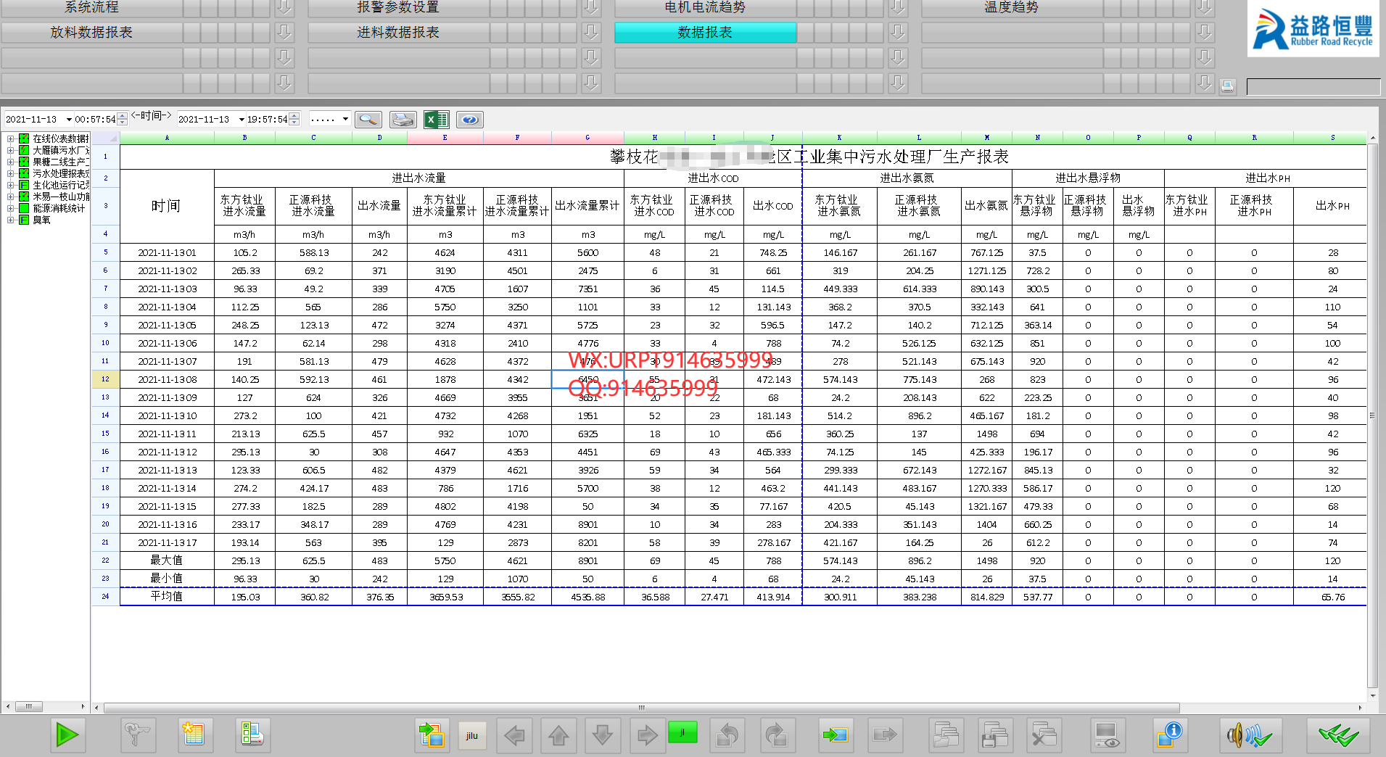Open help with the question mark icon

[x=470, y=120]
